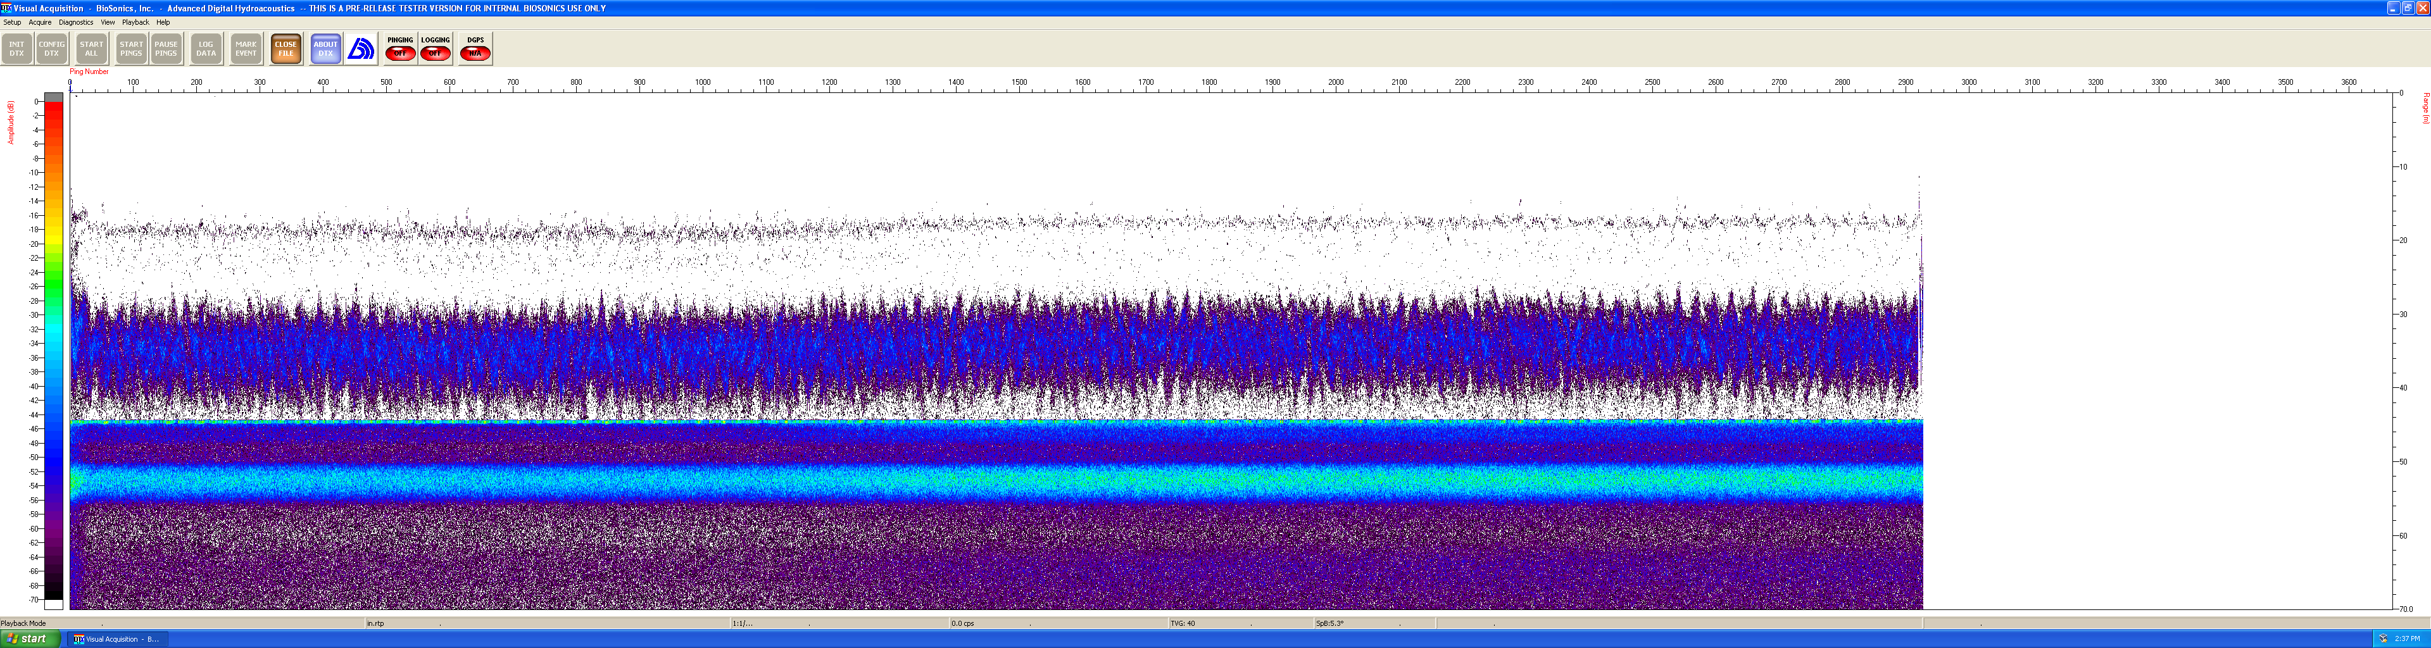
Task: Click the orange CLOSE FILE button
Action: 286,49
